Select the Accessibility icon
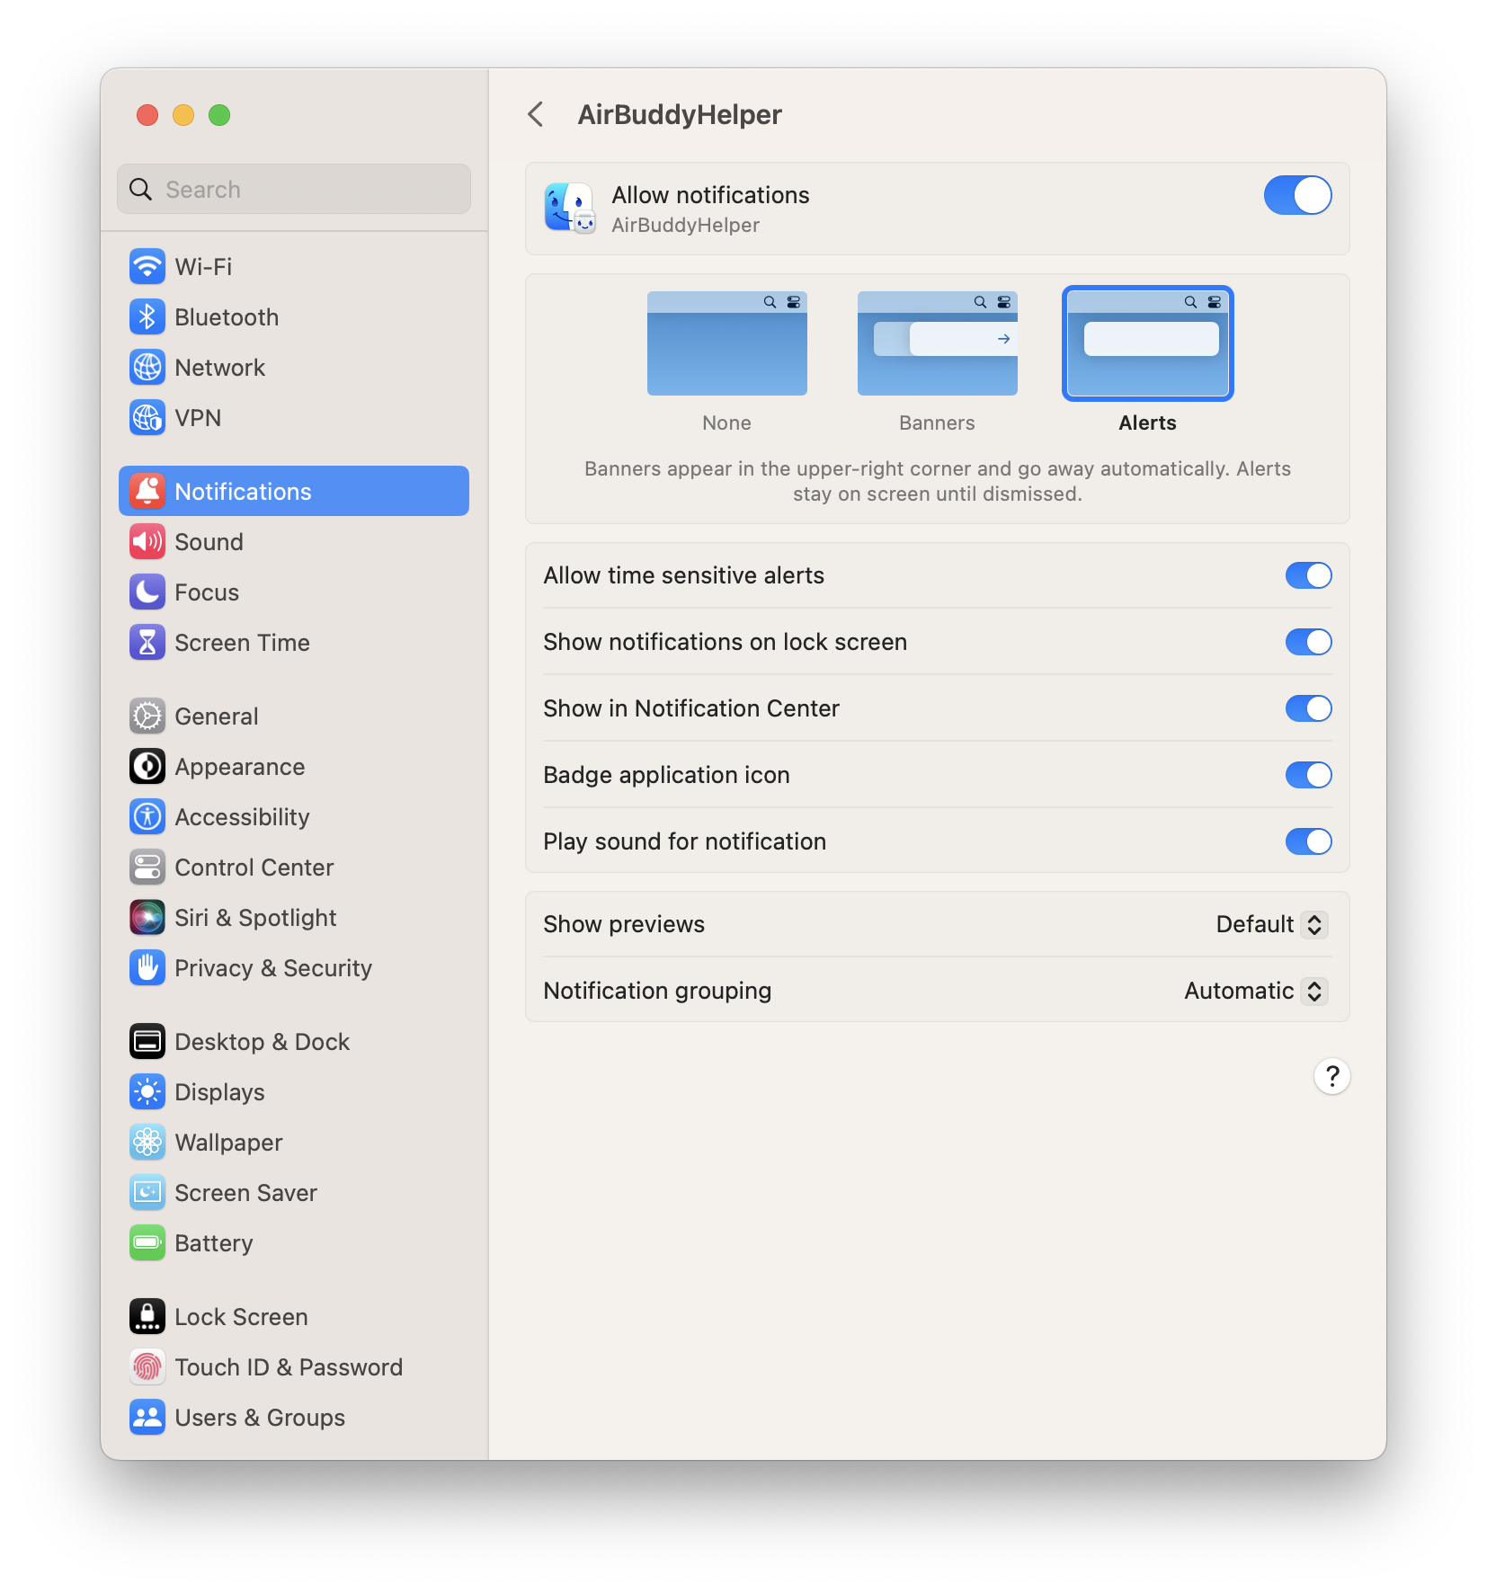 (147, 816)
